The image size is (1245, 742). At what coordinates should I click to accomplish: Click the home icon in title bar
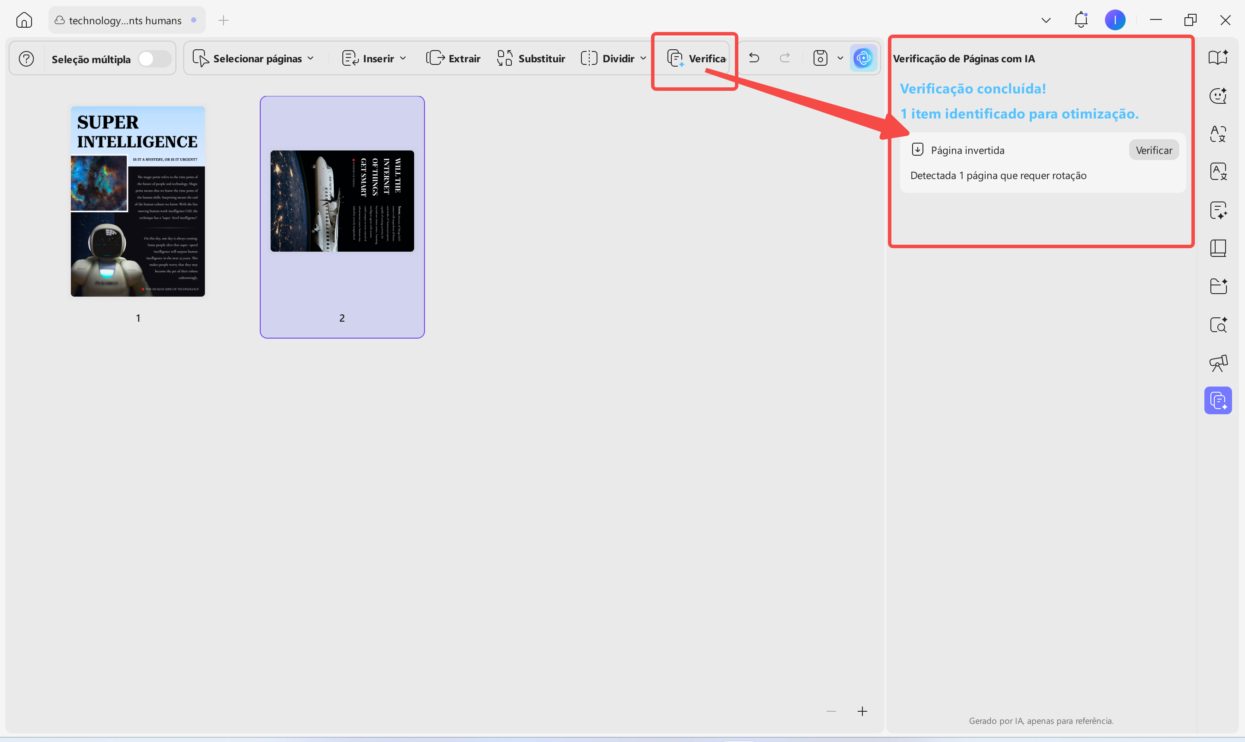(24, 20)
